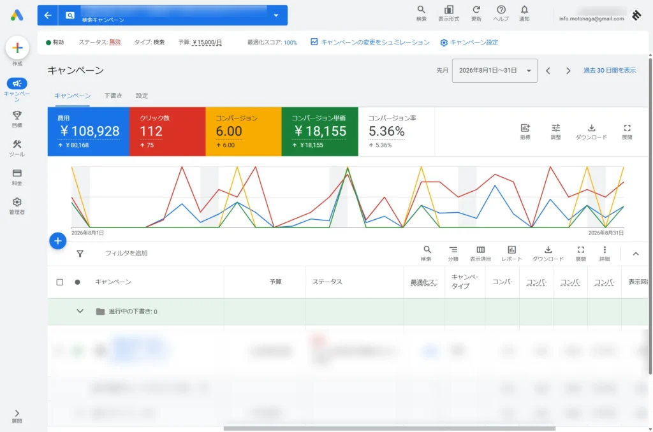Click the account email info.motonaga@gmail.com

coord(591,18)
